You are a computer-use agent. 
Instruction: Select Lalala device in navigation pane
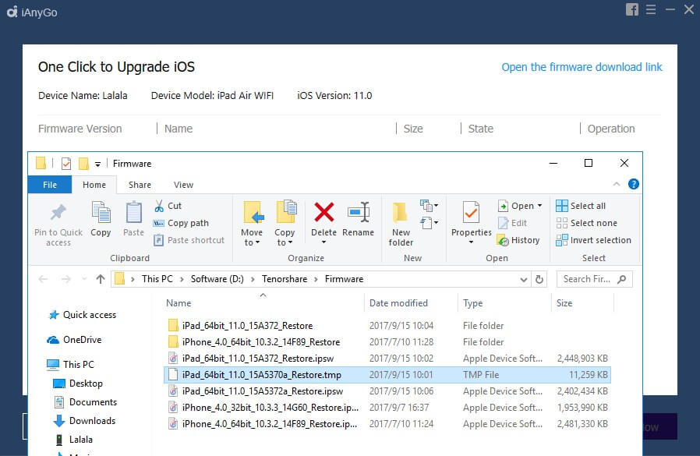[73, 440]
